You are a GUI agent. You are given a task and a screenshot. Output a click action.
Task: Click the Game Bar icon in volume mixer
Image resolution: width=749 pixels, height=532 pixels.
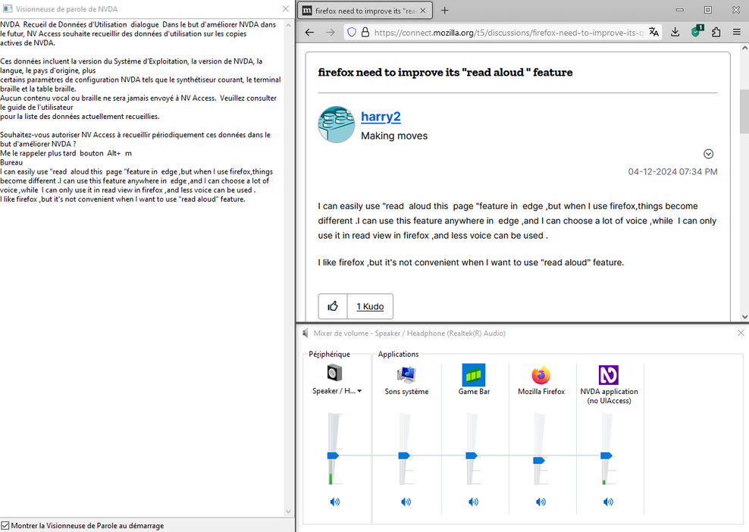[474, 375]
